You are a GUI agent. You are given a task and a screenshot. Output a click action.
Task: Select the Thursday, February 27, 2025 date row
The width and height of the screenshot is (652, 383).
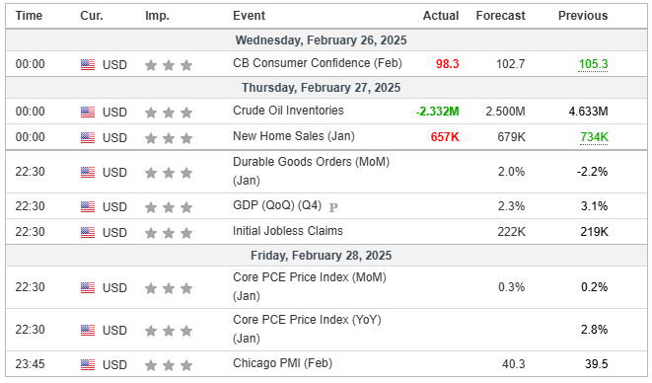click(x=326, y=88)
